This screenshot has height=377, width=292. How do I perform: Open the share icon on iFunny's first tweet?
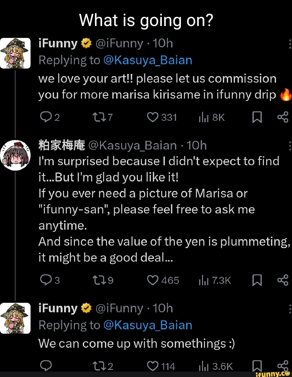pyautogui.click(x=283, y=117)
